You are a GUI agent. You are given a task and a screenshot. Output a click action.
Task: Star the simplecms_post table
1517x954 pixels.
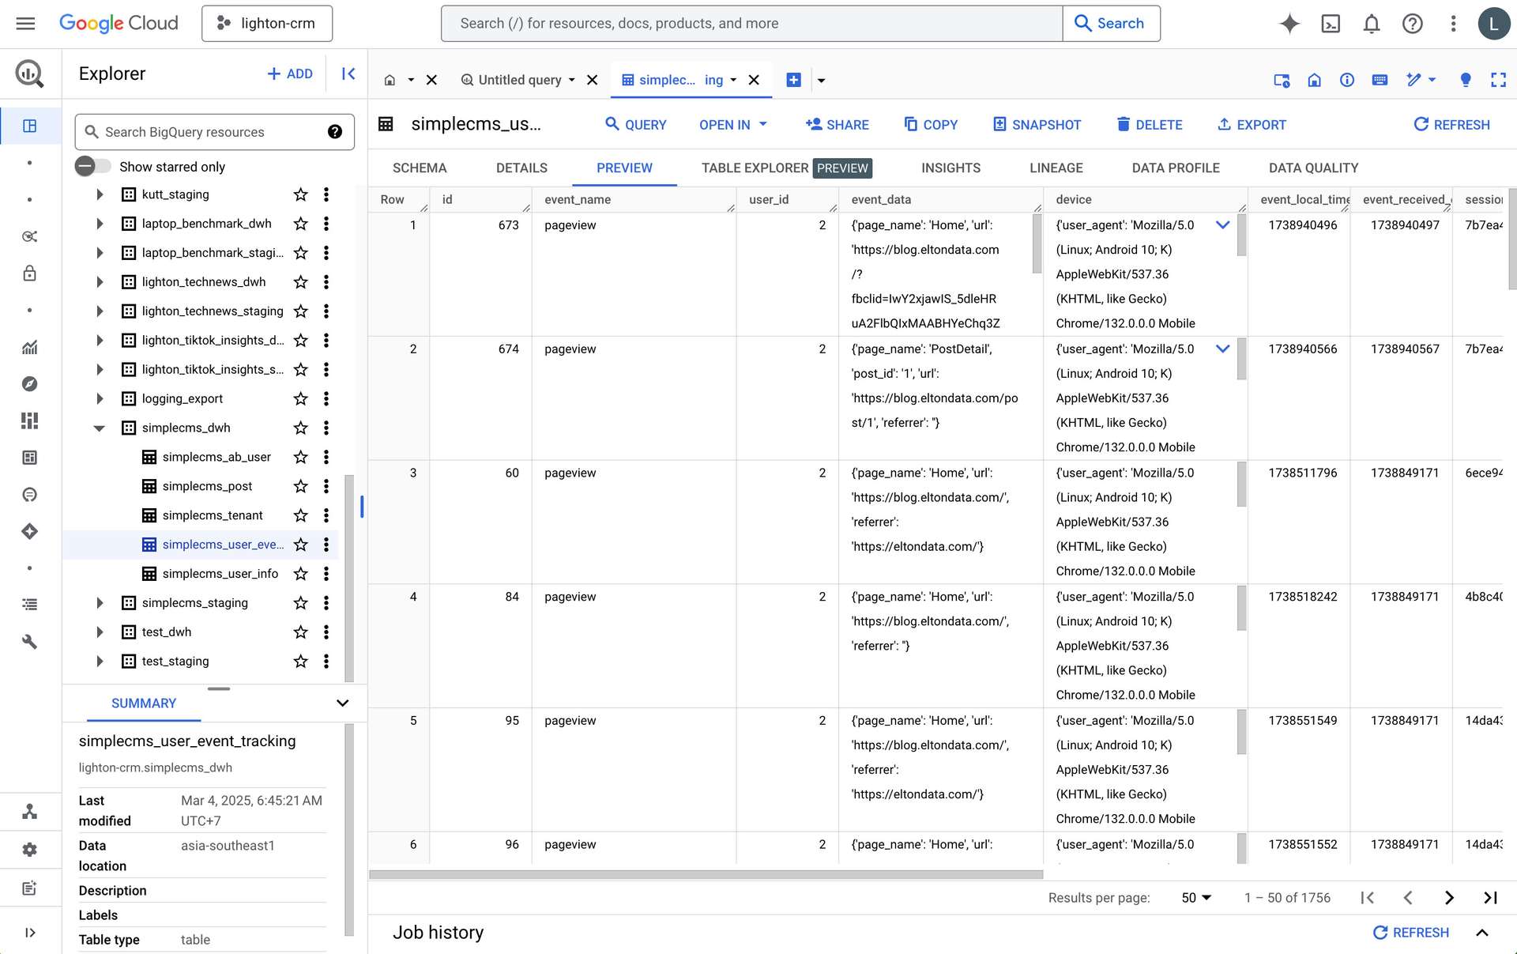pos(300,486)
